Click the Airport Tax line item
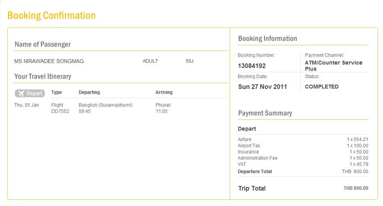This screenshot has width=383, height=206. click(249, 146)
